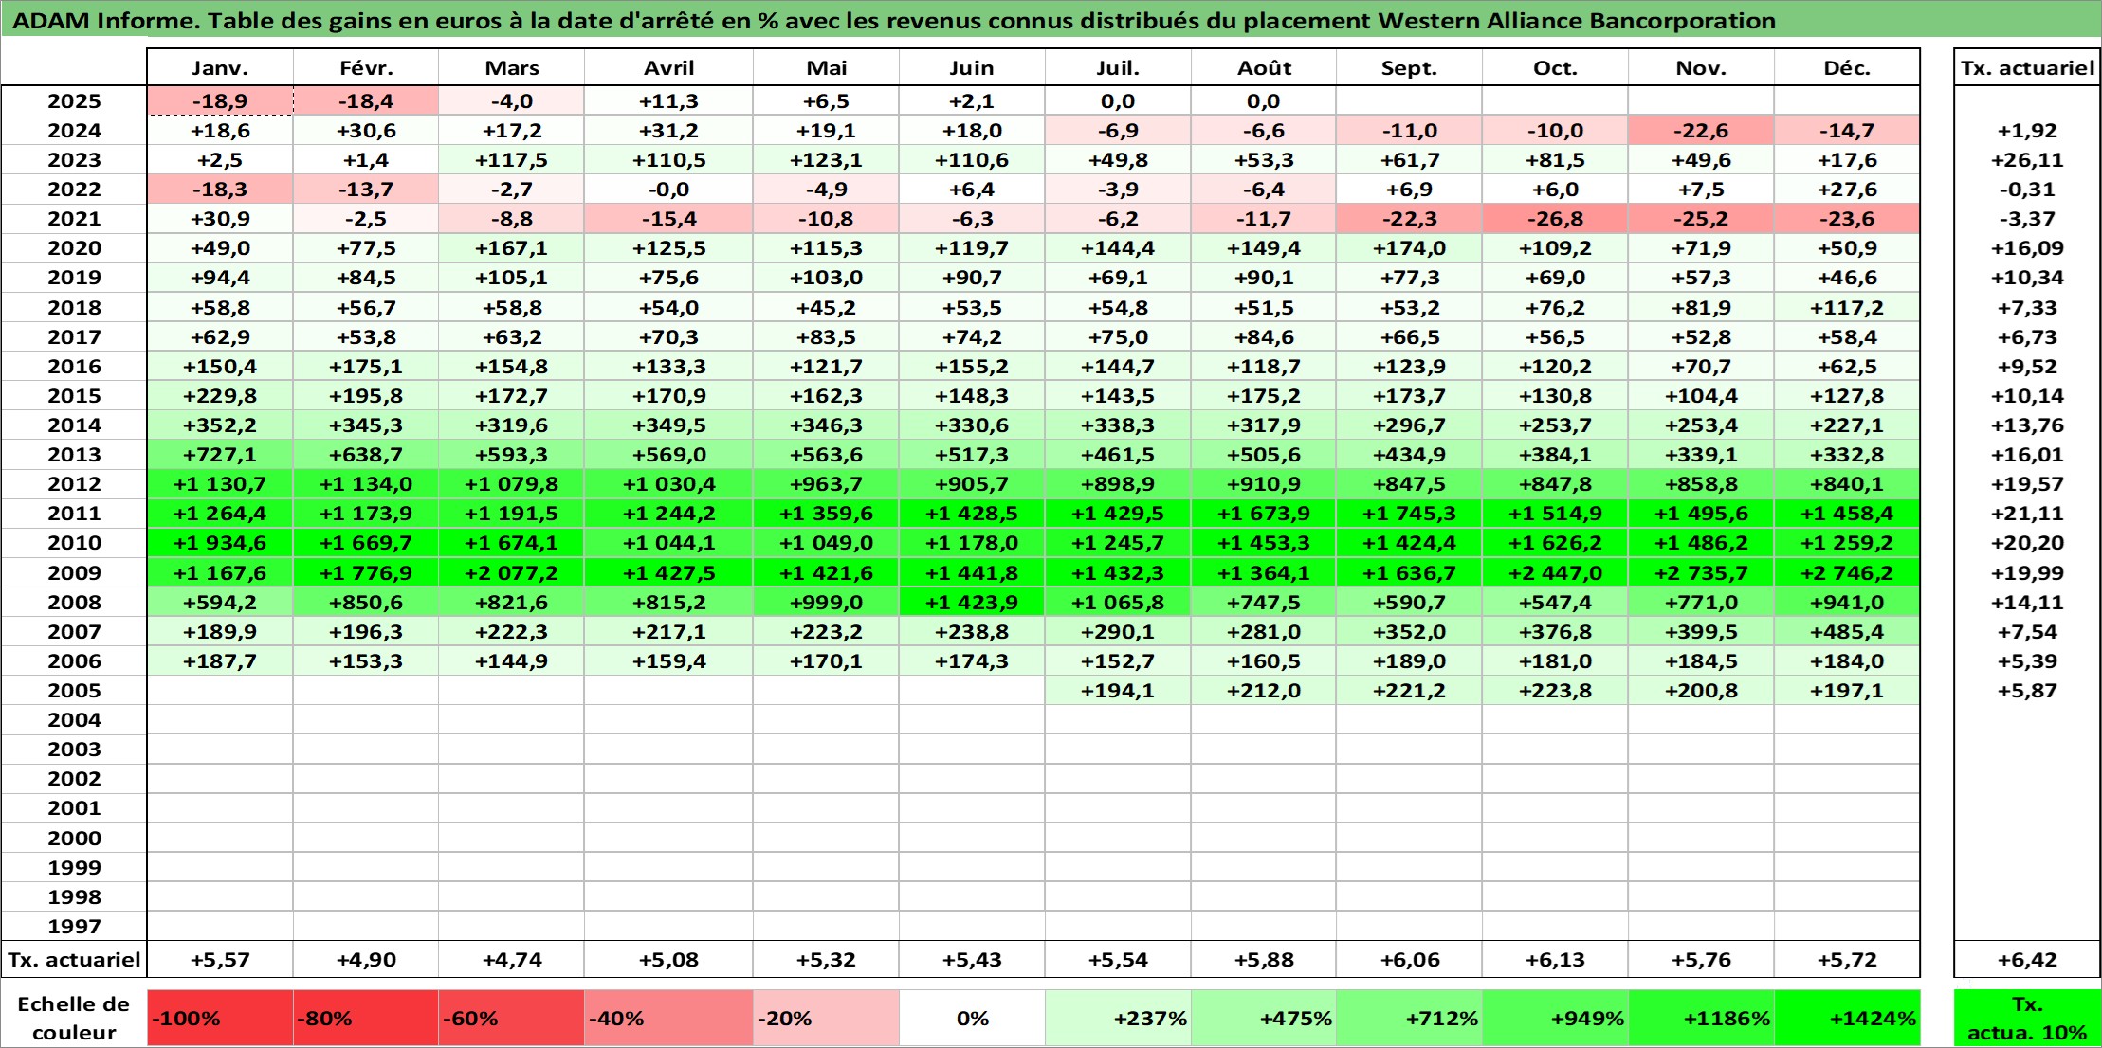Click the +1 934,6 cell for January 2010
Image resolution: width=2102 pixels, height=1048 pixels.
[x=220, y=543]
